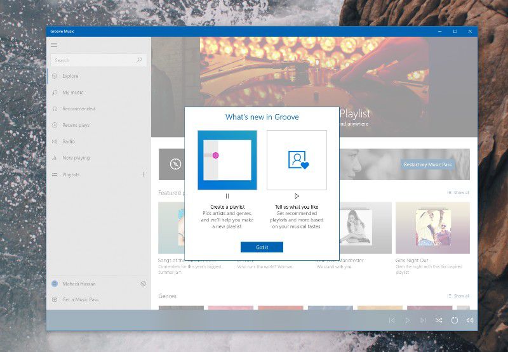Show all Featured playlists
The height and width of the screenshot is (352, 508).
(458, 193)
